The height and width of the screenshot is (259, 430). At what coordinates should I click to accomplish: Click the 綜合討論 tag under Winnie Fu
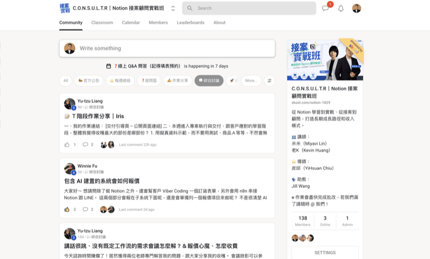(x=94, y=172)
